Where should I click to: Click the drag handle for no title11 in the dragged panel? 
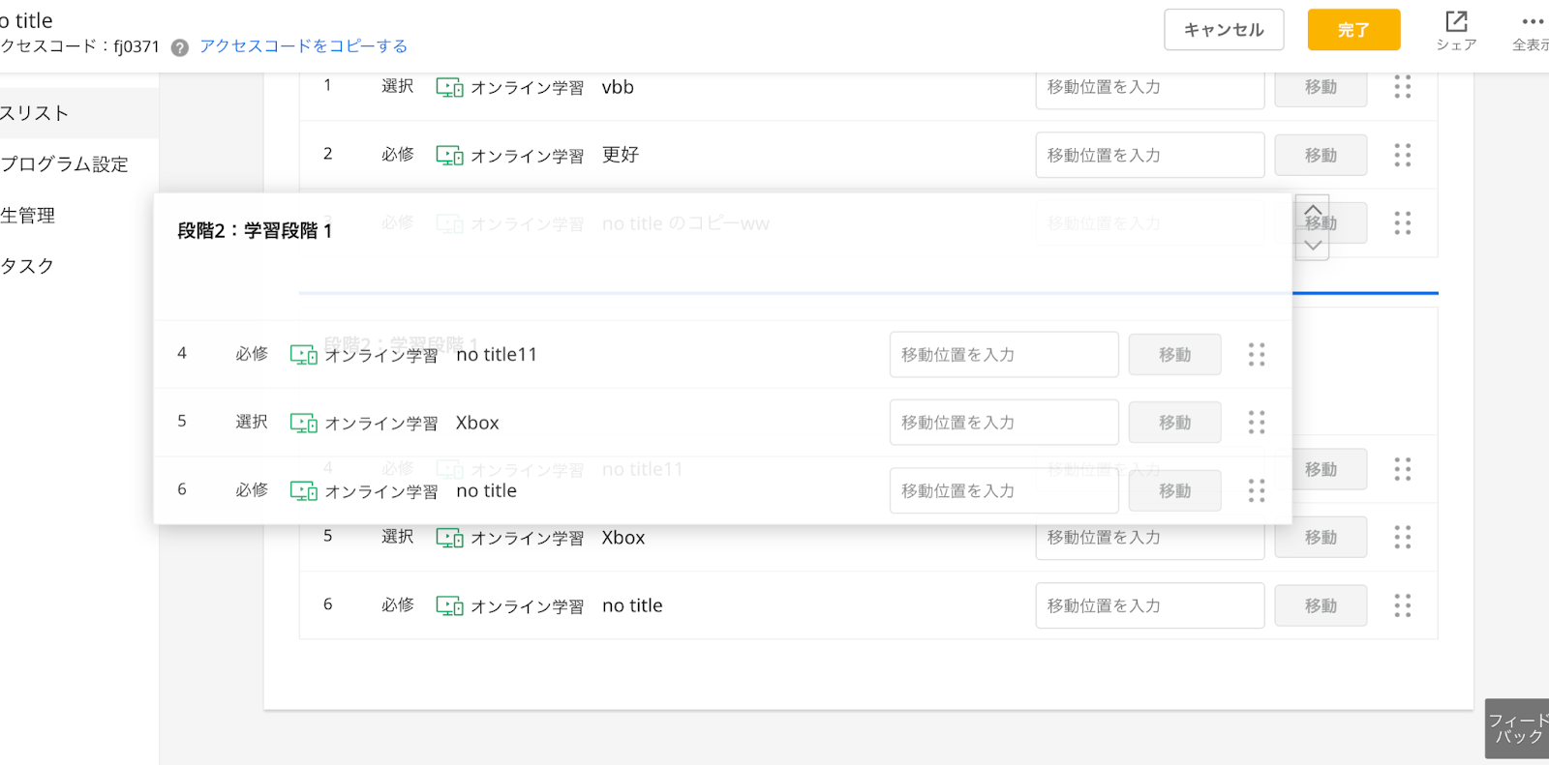point(1257,355)
